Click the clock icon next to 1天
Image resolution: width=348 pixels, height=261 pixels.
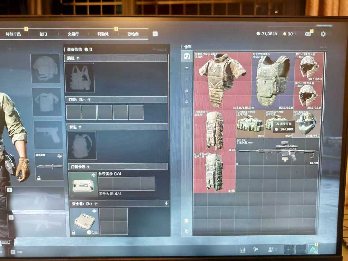(x=89, y=232)
